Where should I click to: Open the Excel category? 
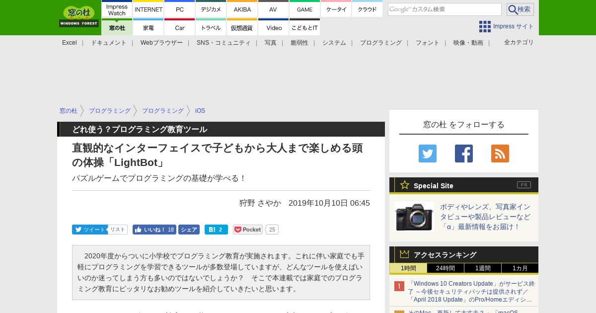pos(70,43)
